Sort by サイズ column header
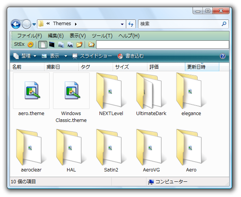241x197 pixels. (130, 67)
